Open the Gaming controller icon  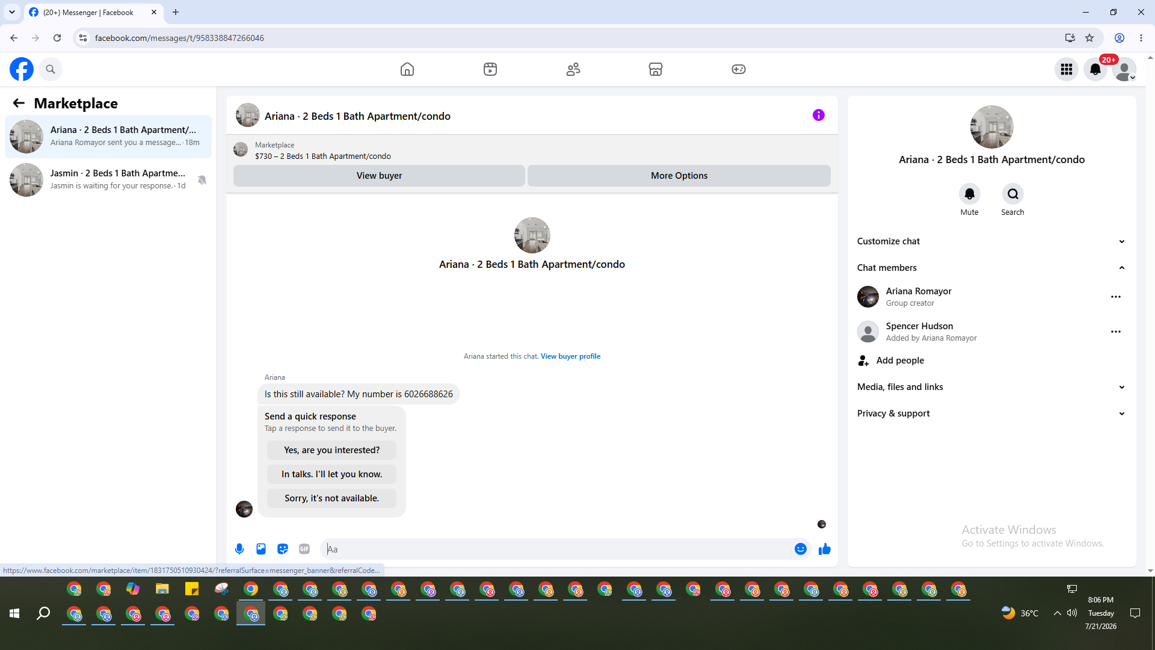click(x=739, y=69)
